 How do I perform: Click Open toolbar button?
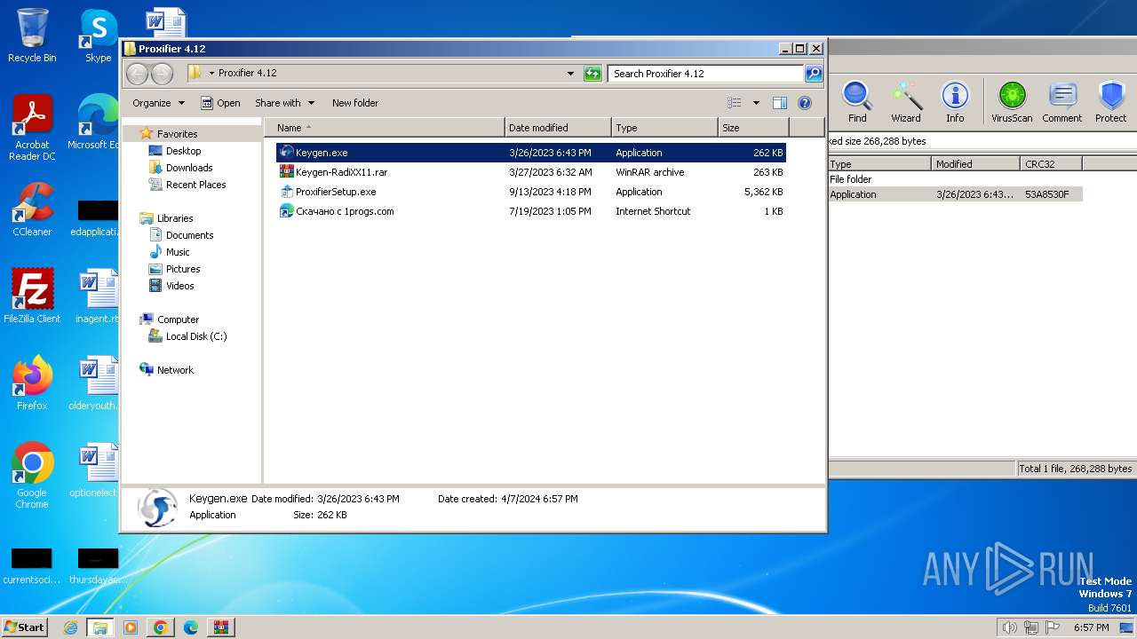220,103
